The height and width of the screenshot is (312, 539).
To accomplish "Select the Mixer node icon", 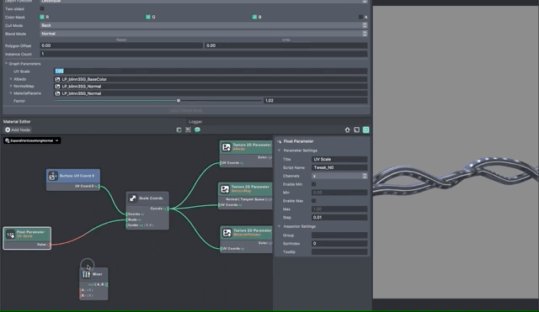I will pos(86,274).
